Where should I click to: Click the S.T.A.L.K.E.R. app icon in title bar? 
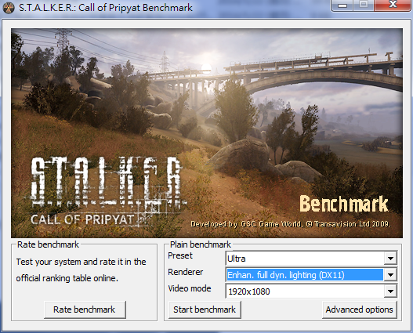(x=9, y=8)
